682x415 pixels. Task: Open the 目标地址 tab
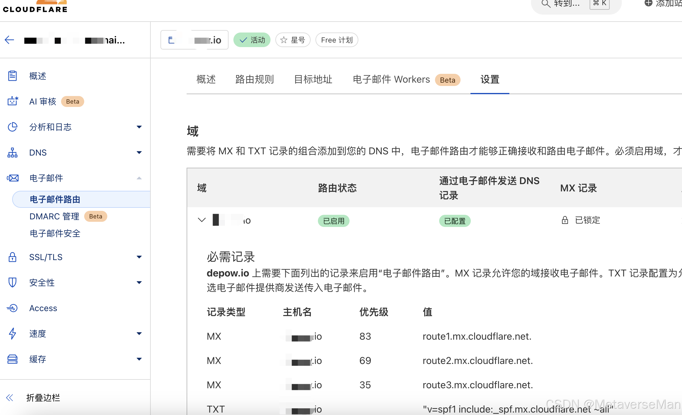[x=313, y=79]
